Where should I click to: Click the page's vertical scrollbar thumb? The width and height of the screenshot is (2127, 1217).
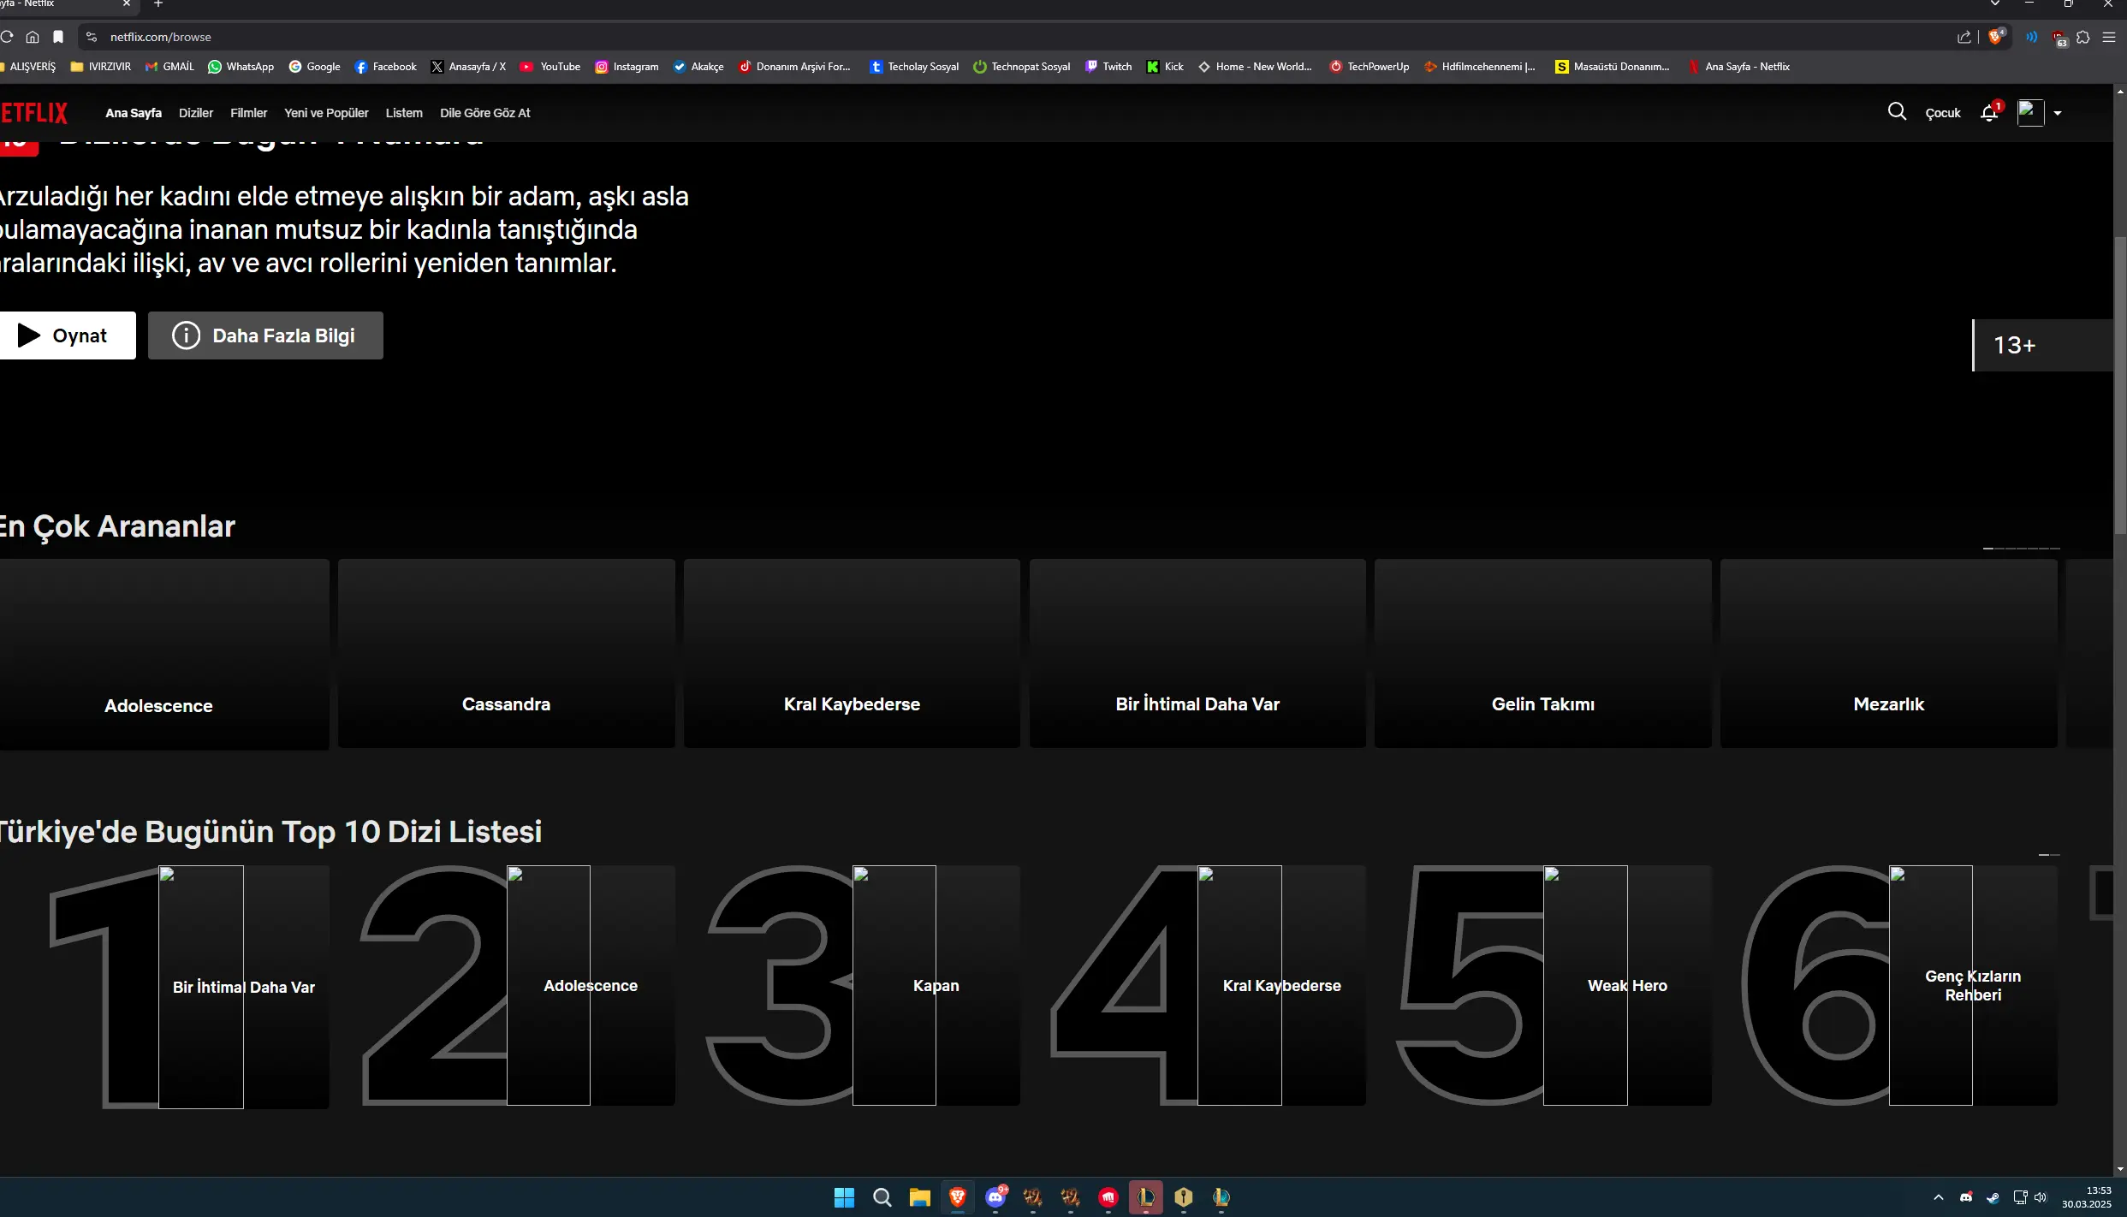[x=2120, y=385]
